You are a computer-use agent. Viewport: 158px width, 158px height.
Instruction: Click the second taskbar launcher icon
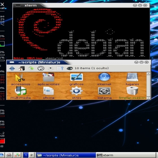[9, 155]
